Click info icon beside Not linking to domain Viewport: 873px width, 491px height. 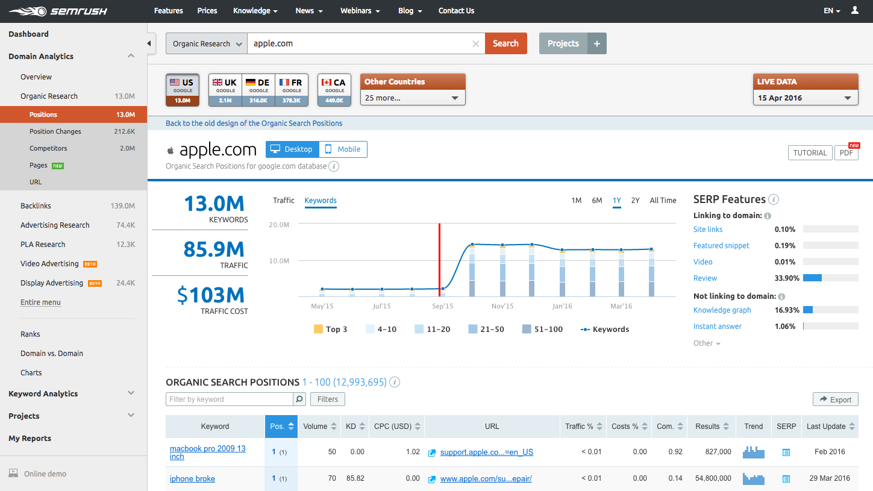pos(781,296)
